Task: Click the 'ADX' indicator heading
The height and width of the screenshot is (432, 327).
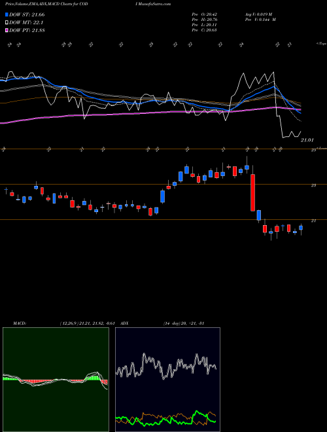Action: (125, 323)
